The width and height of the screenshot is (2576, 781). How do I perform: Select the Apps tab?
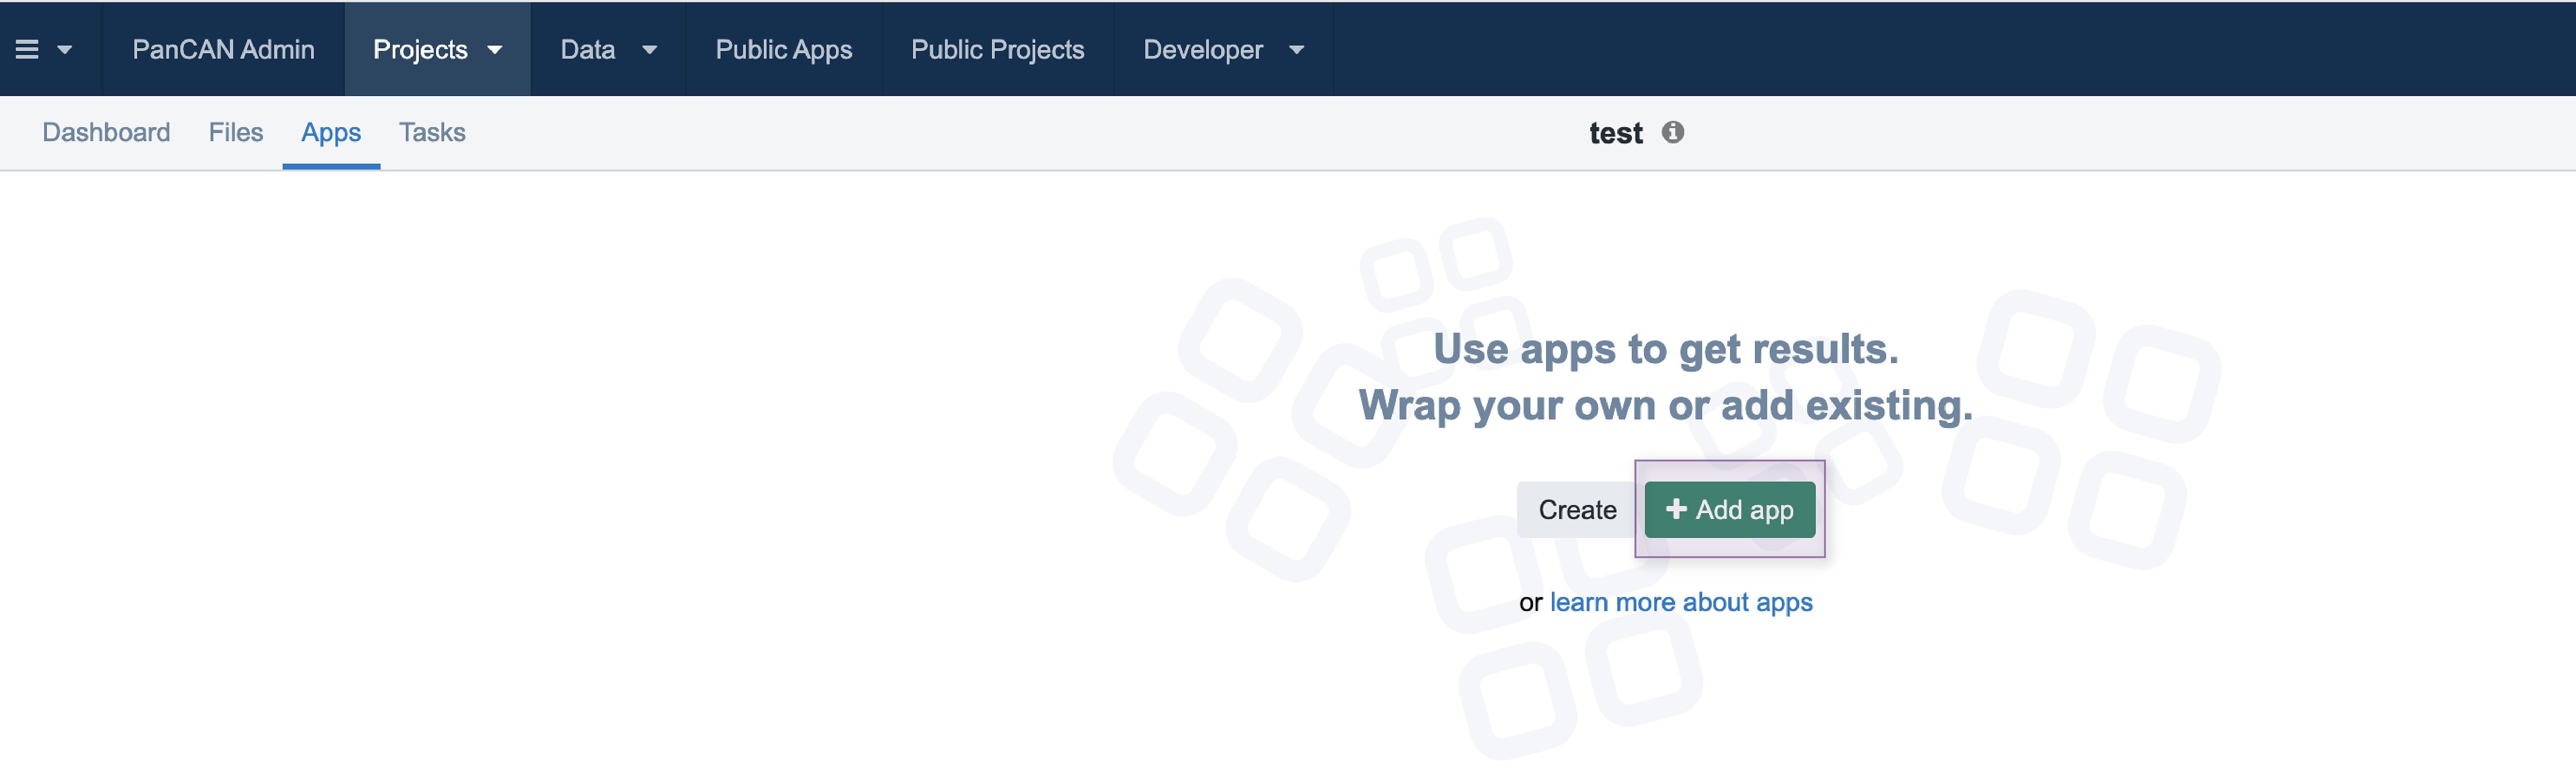click(330, 132)
